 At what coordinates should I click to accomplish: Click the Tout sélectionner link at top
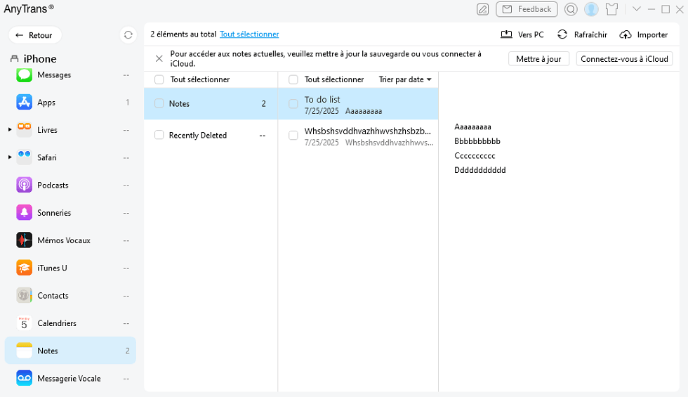(249, 34)
